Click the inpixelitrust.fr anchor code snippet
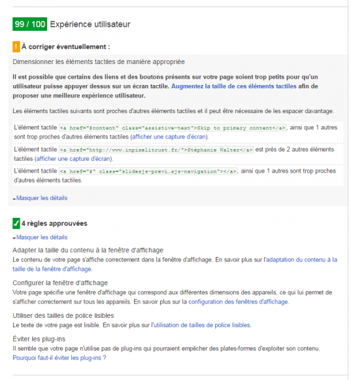This screenshot has width=353, height=380. click(x=156, y=150)
